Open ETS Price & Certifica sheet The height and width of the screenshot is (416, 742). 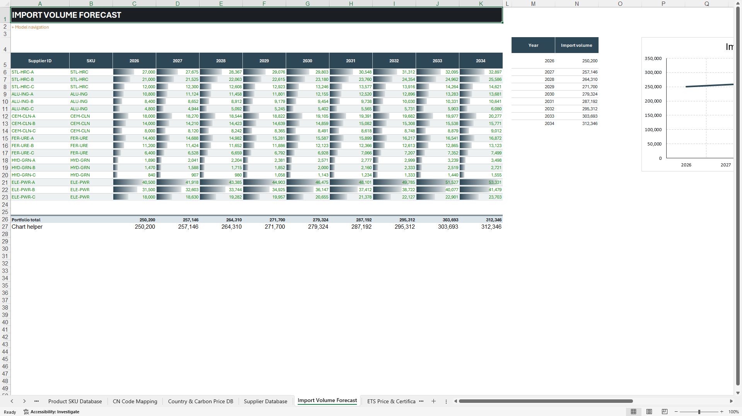391,401
